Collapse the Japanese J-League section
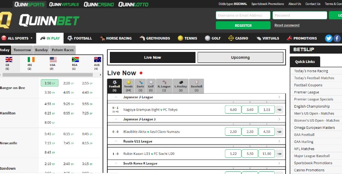Viewport: 342px width, 174px height. click(116, 97)
